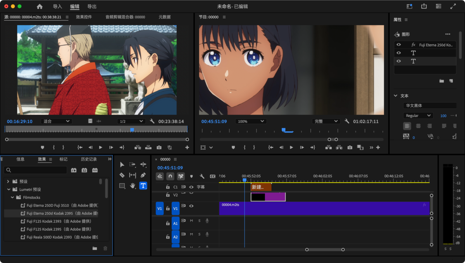465x263 pixels.
Task: Click the Program monitor timecode 00:45:51:09
Action: pos(214,121)
